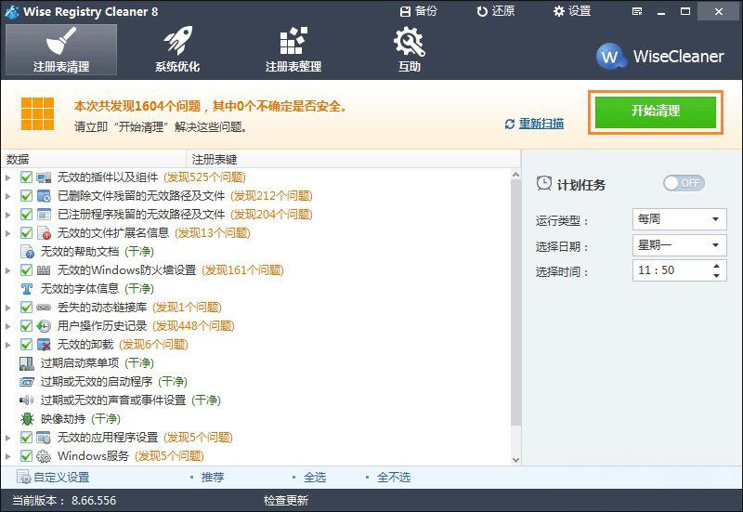The width and height of the screenshot is (743, 512).
Task: Click the Windows防火墙 wall icon
Action: [x=44, y=270]
